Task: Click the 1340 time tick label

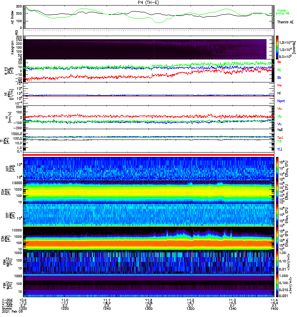Action: pos(232,309)
